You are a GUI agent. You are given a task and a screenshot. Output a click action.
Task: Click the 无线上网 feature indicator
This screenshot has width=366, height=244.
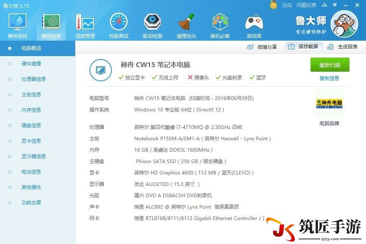tap(165, 78)
